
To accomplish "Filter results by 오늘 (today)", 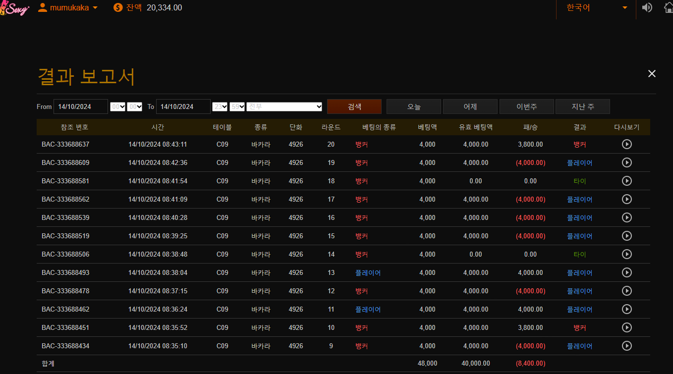I will click(413, 107).
